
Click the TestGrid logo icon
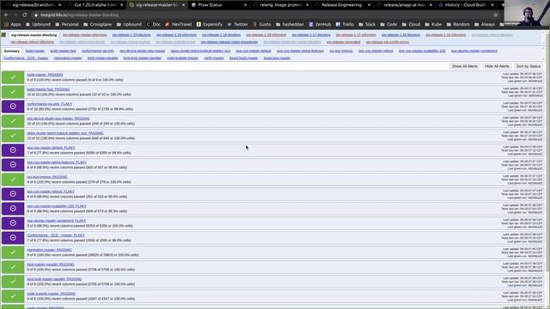(3, 34)
